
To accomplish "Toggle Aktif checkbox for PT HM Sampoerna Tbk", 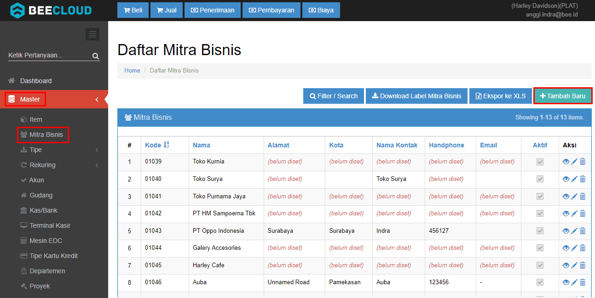I will coord(540,214).
